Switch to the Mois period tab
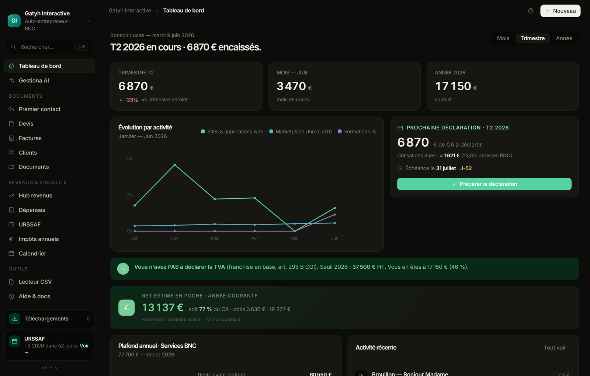 click(503, 38)
